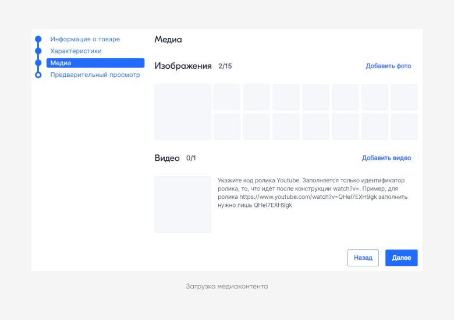Click the 'Далее' button
Image resolution: width=454 pixels, height=320 pixels.
[x=401, y=258]
